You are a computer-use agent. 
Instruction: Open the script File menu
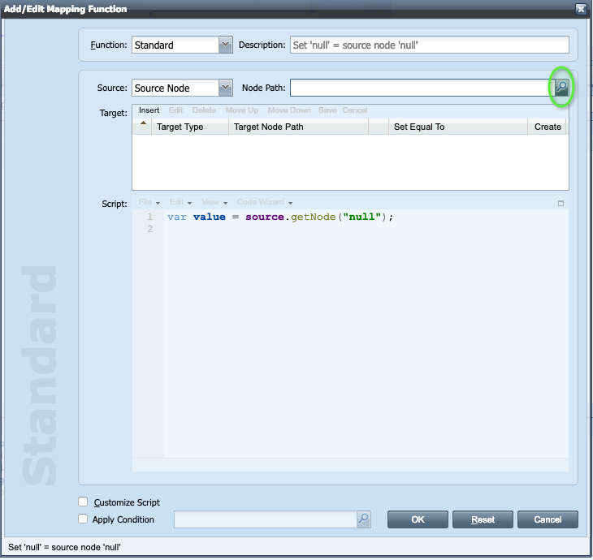(149, 202)
